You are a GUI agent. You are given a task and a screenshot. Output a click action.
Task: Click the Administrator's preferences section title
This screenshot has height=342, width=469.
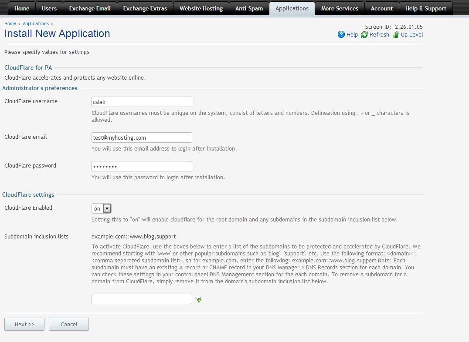pyautogui.click(x=40, y=88)
